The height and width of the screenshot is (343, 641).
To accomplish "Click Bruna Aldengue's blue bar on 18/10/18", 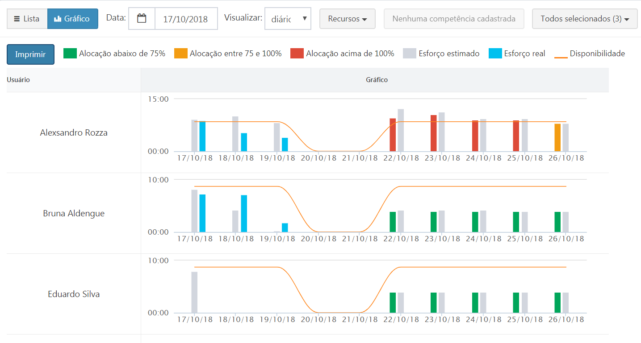I will tap(244, 214).
